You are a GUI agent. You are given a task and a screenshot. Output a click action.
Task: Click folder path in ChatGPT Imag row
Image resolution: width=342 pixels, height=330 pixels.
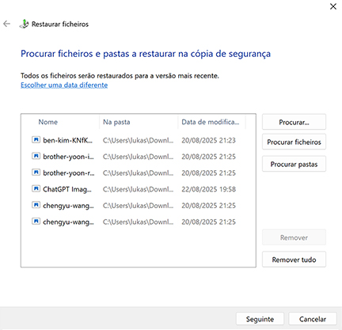(138, 189)
